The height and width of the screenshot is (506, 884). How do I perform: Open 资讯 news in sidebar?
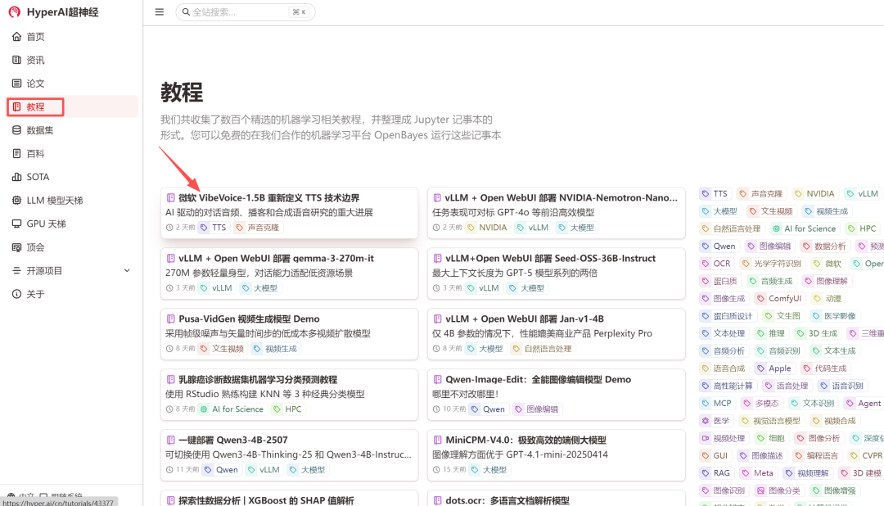[x=35, y=60]
